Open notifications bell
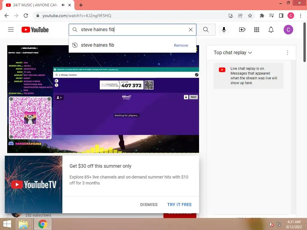Viewport: 307px width, 230px height. click(x=271, y=30)
